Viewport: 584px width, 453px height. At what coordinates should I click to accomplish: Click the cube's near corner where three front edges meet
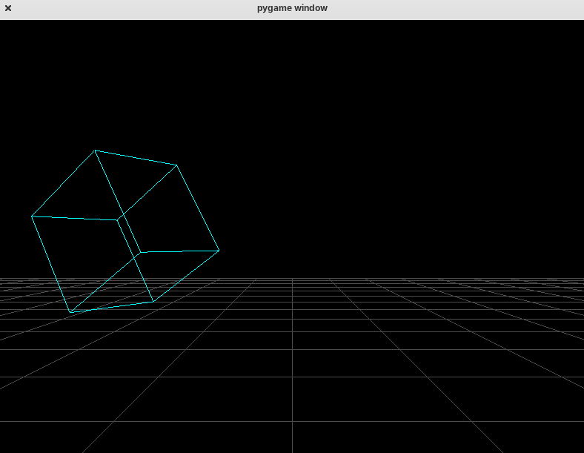click(x=118, y=219)
